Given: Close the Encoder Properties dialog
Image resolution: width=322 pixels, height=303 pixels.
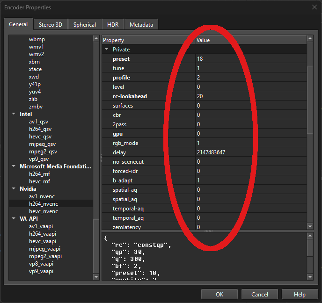Looking at the screenshot, I should [313, 7].
